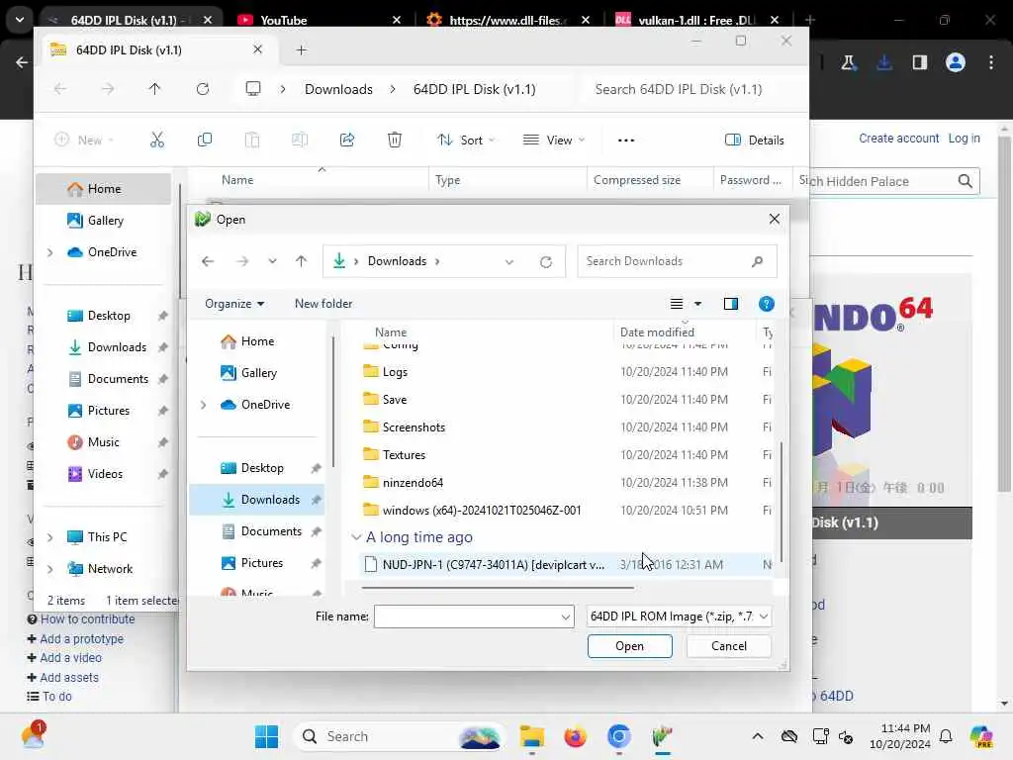Select the Logs folder in Open dialog
Image resolution: width=1013 pixels, height=760 pixels.
pyautogui.click(x=395, y=372)
